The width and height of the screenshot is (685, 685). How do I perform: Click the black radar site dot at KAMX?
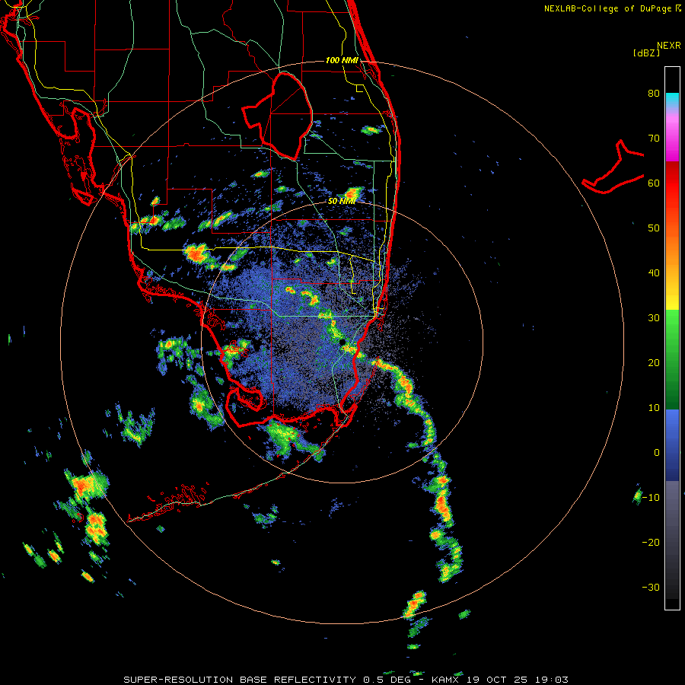point(342,342)
